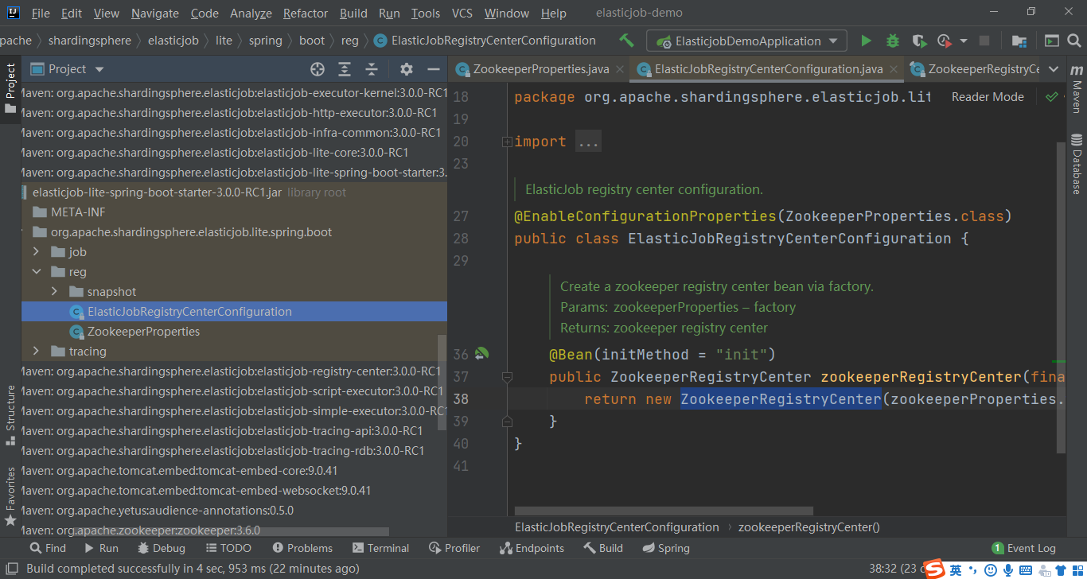Click the Run Anything icon
This screenshot has width=1087, height=579.
click(1052, 41)
